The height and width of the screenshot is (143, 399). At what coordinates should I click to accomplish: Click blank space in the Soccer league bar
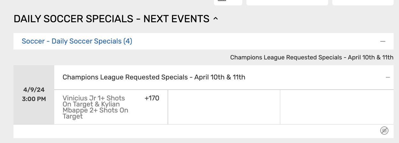(255, 41)
